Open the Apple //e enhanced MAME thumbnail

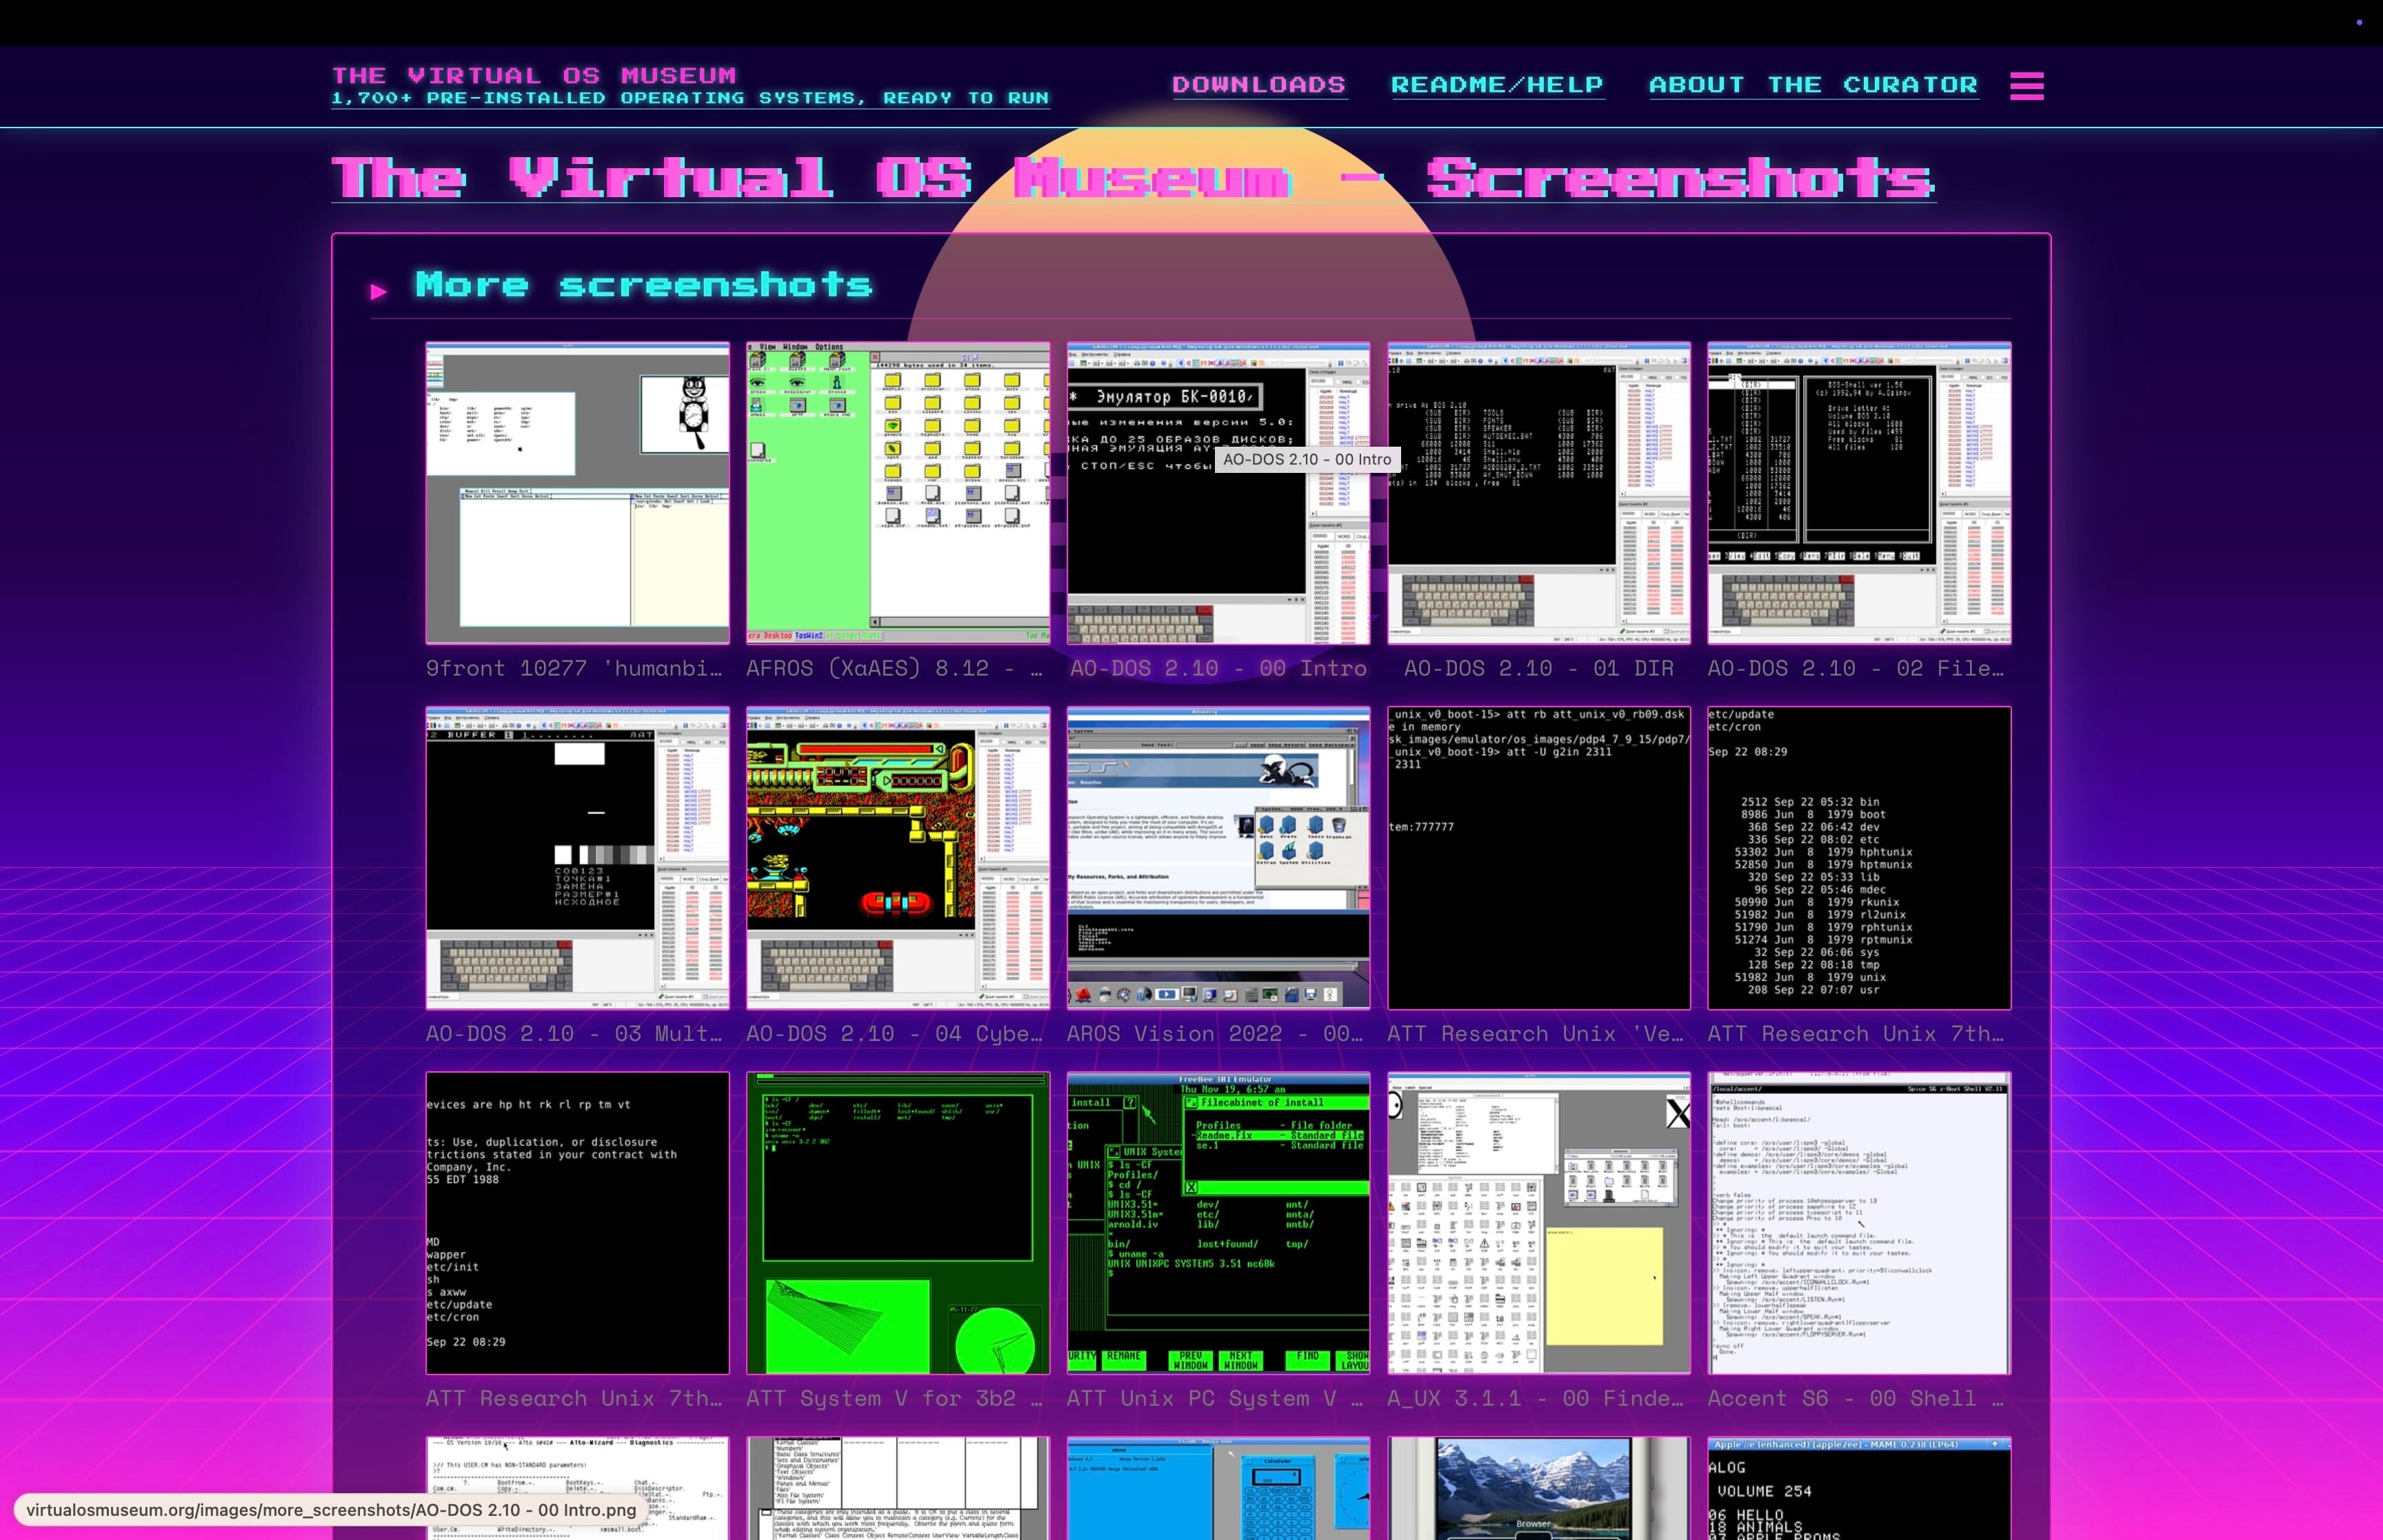click(1859, 1488)
